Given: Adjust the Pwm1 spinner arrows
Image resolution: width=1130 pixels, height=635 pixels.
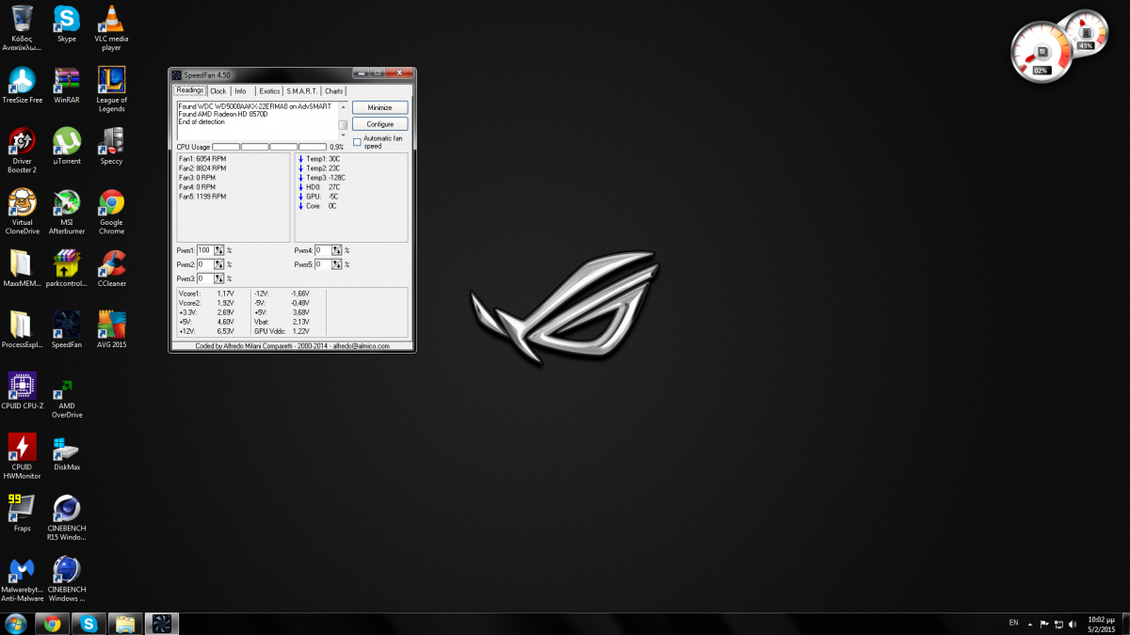Looking at the screenshot, I should tap(219, 250).
